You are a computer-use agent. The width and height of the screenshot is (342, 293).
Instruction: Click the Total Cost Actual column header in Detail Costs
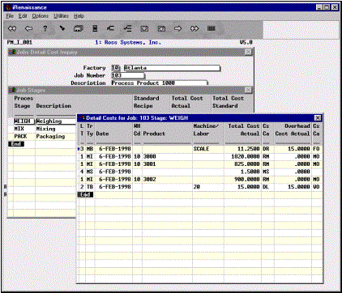(x=244, y=130)
